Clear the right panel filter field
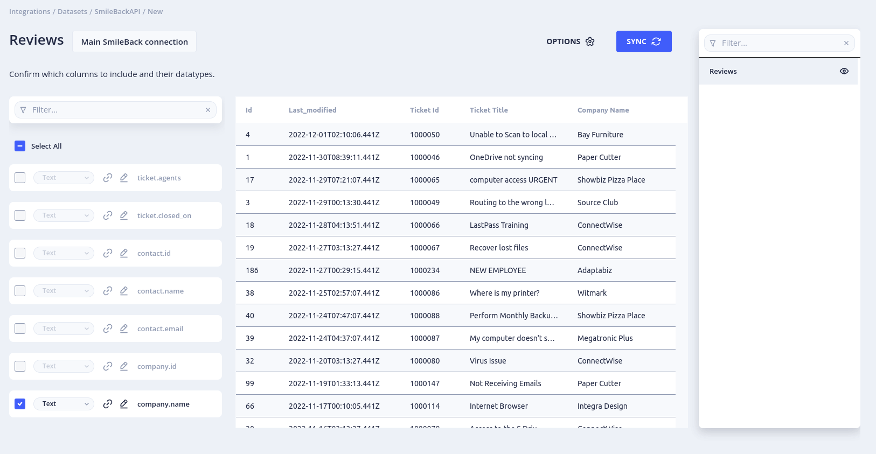This screenshot has width=876, height=454. [846, 43]
